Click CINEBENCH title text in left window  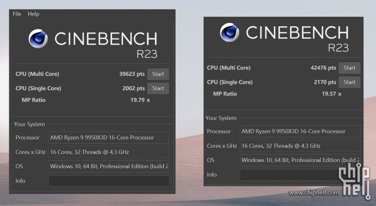click(106, 39)
